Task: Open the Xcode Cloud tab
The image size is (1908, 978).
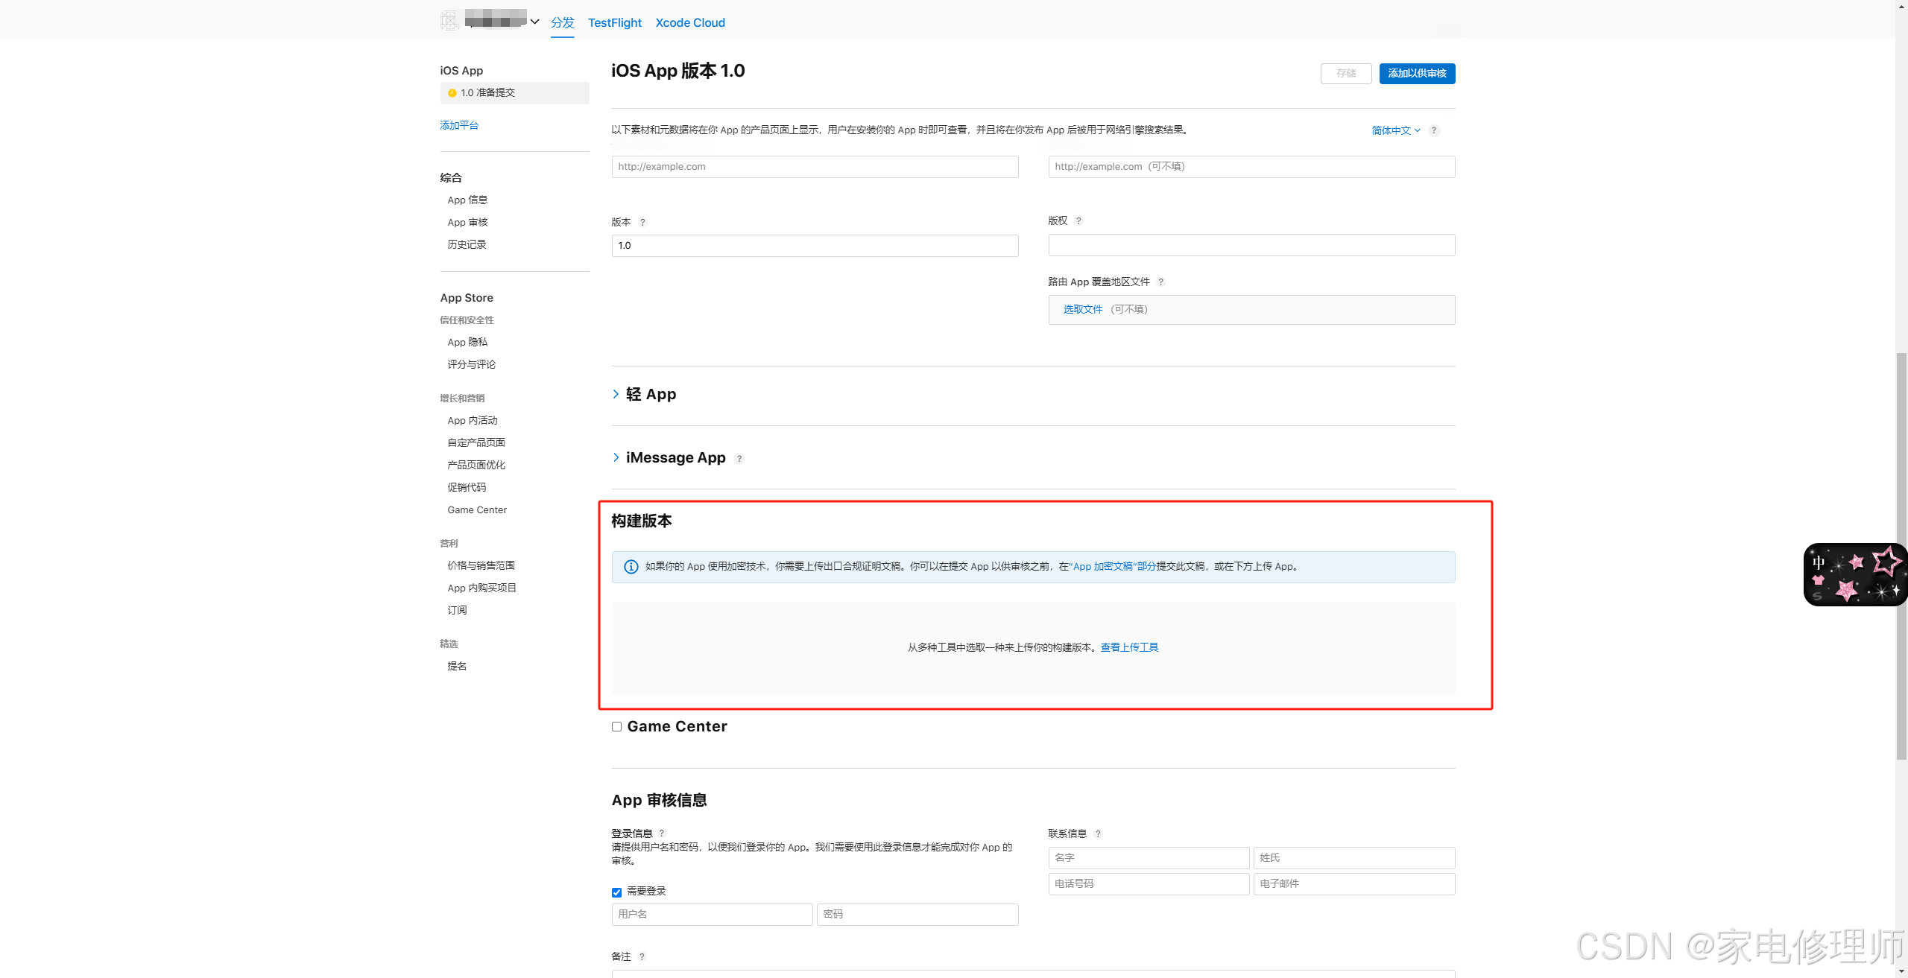Action: tap(689, 22)
